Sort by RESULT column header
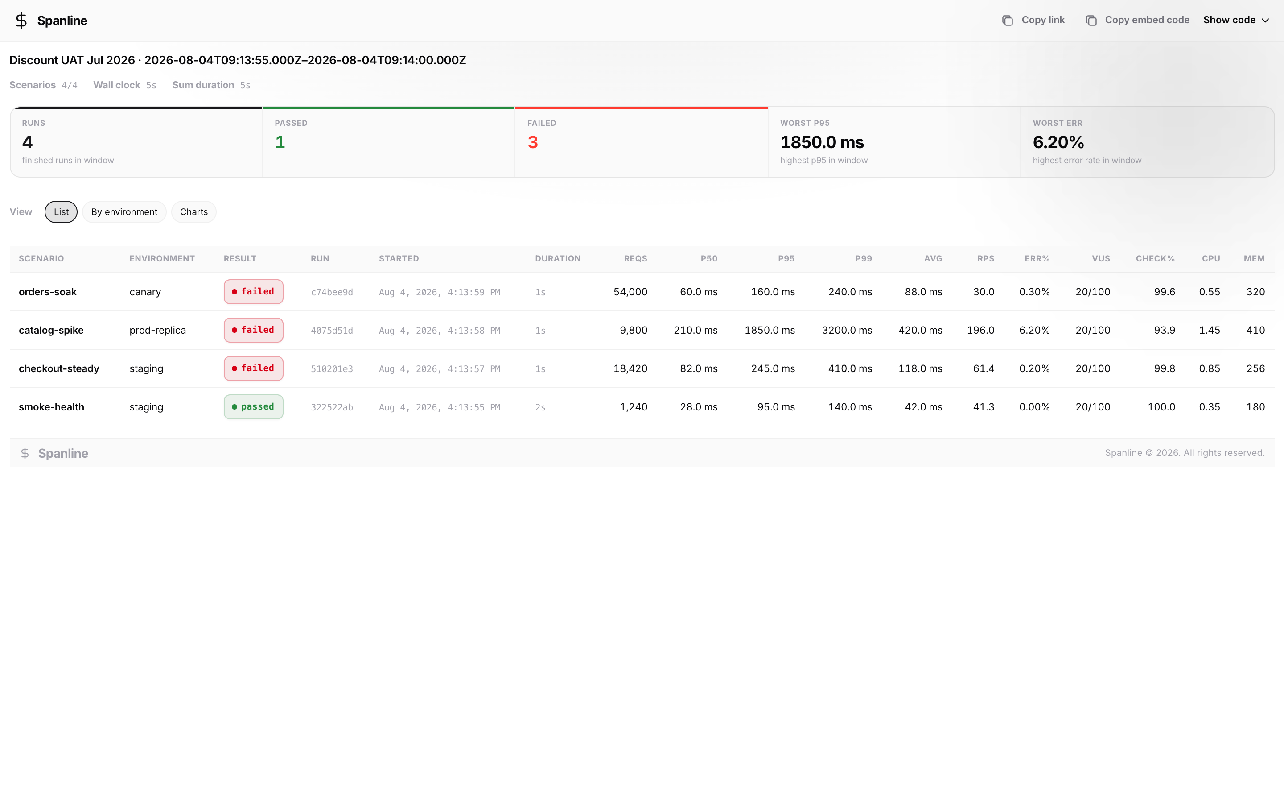1284x803 pixels. [240, 259]
